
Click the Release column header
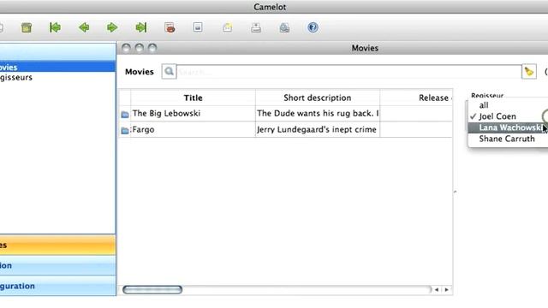(416, 98)
